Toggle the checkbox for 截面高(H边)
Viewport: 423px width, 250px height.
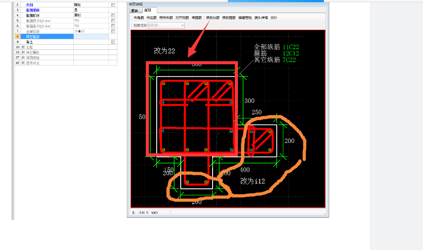tap(113, 26)
